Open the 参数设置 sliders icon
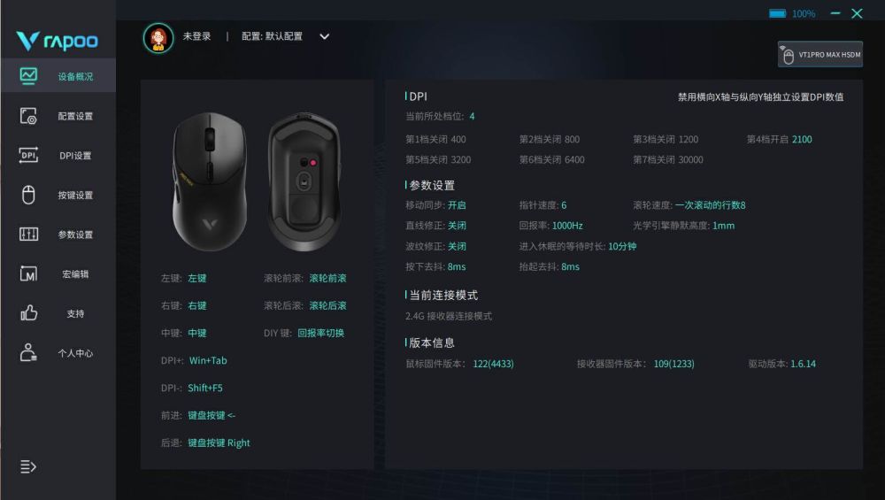 coord(28,235)
